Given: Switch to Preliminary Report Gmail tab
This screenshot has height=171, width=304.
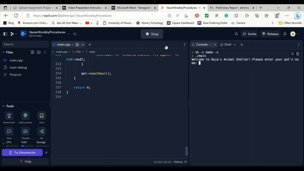Looking at the screenshot, I should click(x=232, y=8).
